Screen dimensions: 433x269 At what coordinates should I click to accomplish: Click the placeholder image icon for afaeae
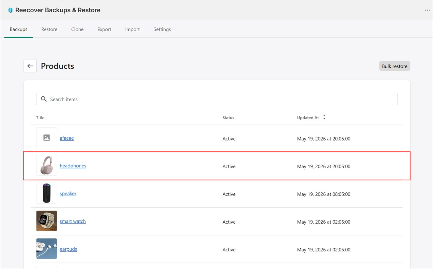tap(46, 138)
